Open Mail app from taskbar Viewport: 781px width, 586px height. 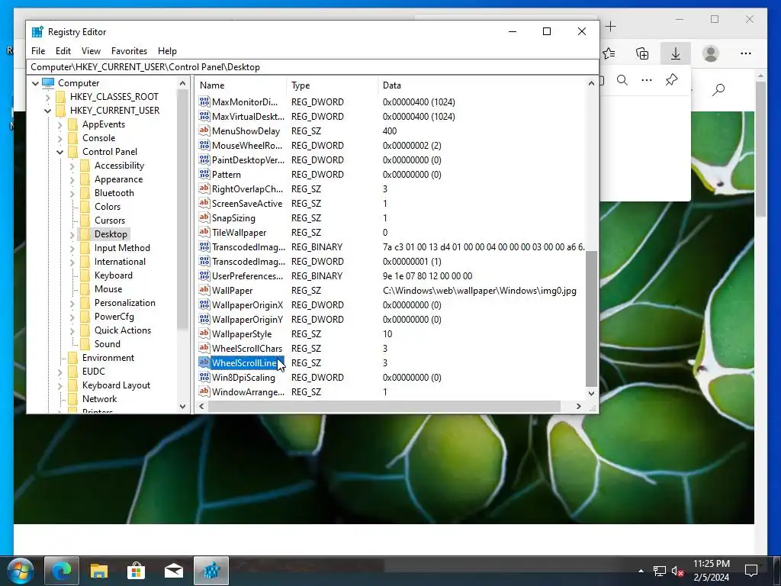[173, 571]
